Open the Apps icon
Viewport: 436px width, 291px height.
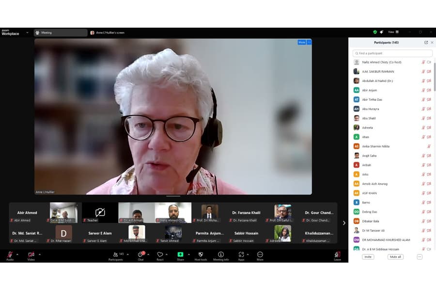(241, 255)
